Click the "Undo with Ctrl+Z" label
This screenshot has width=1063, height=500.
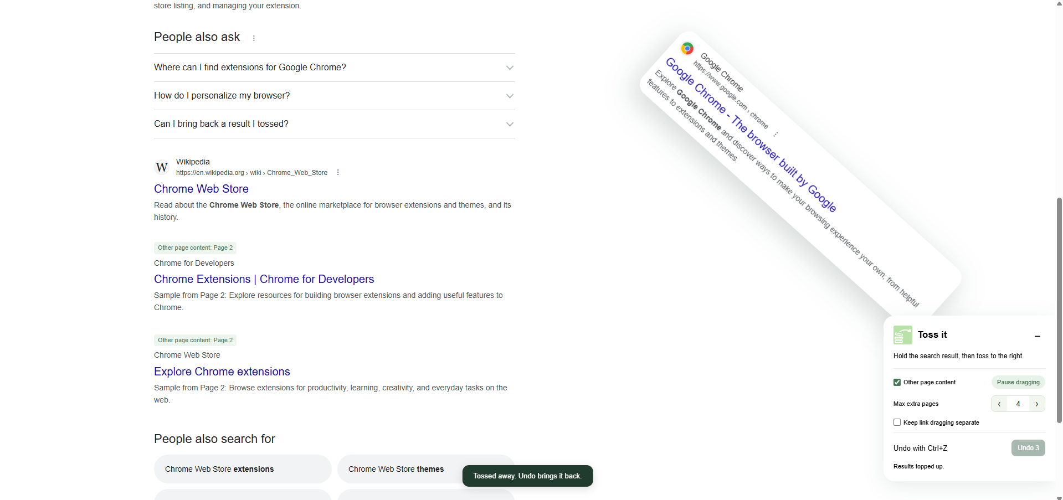pos(920,448)
